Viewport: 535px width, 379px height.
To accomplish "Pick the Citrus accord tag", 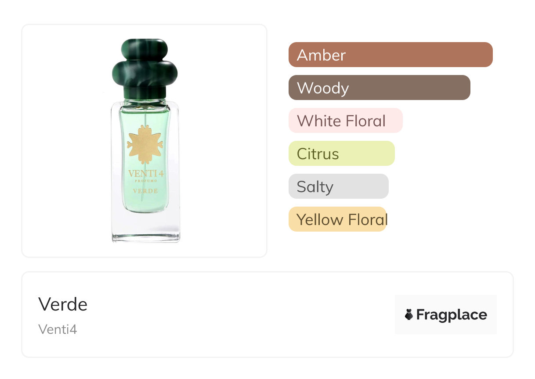I will (x=341, y=154).
